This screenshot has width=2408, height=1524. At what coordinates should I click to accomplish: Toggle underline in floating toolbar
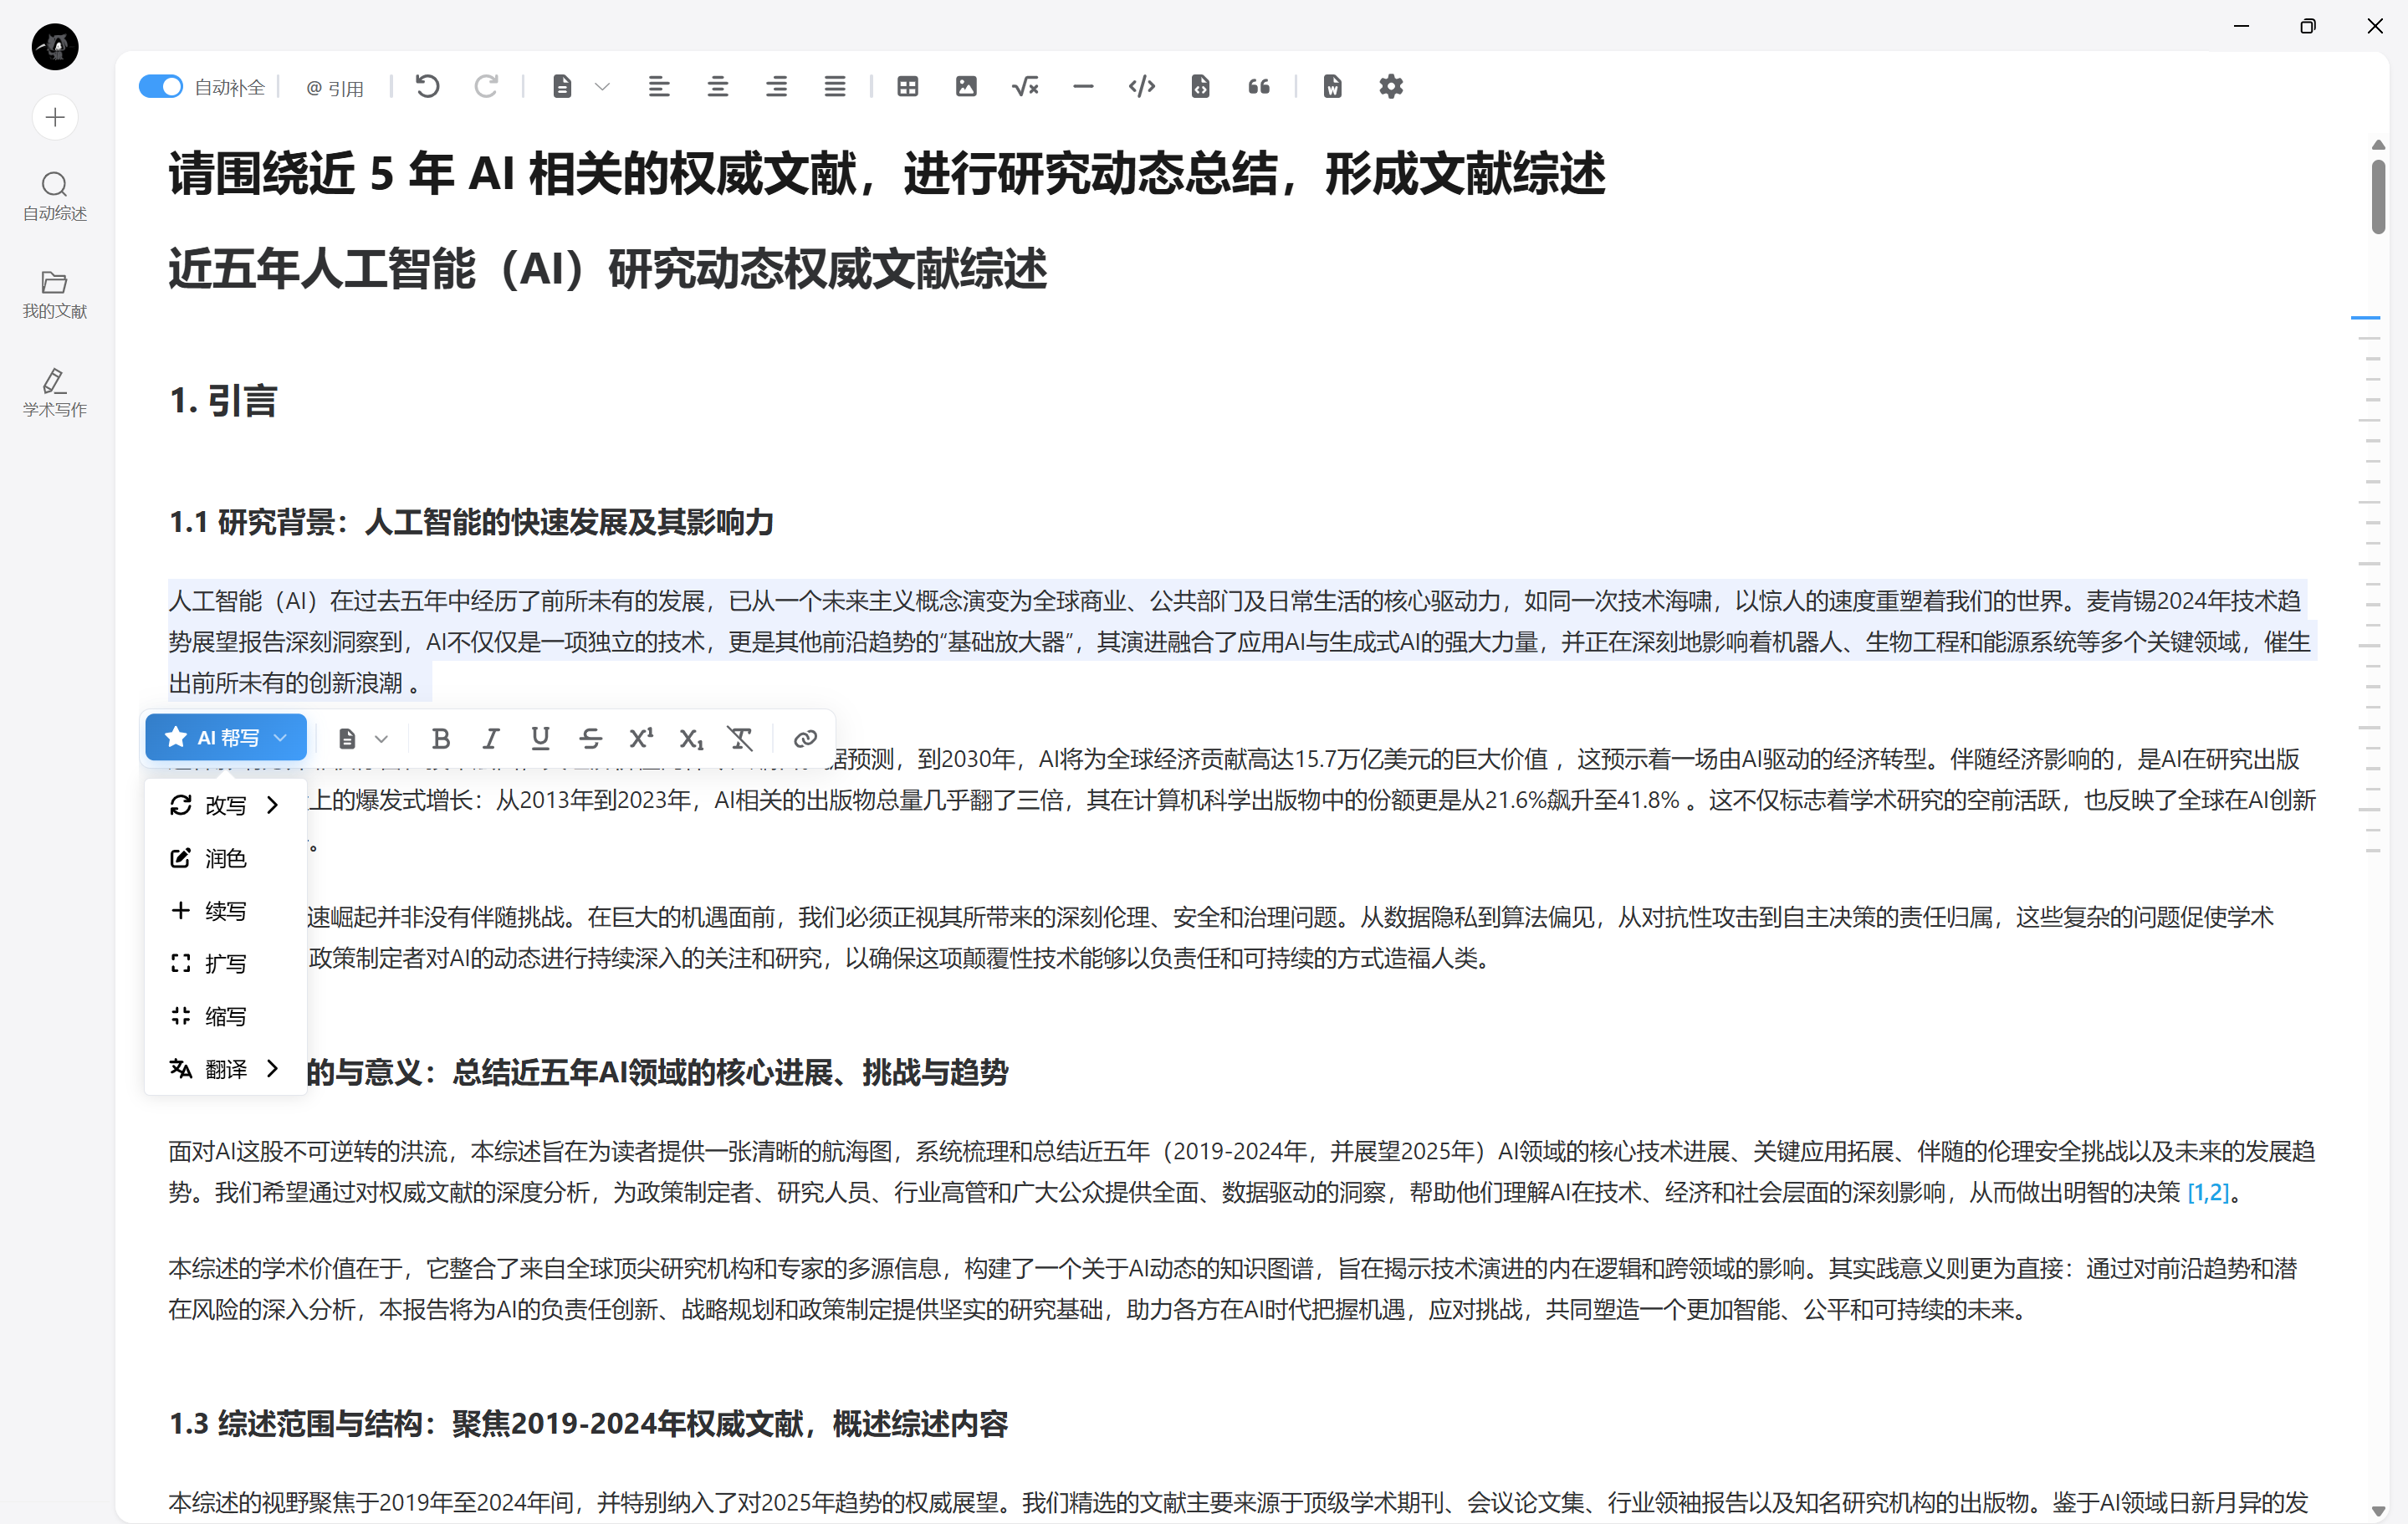point(540,738)
